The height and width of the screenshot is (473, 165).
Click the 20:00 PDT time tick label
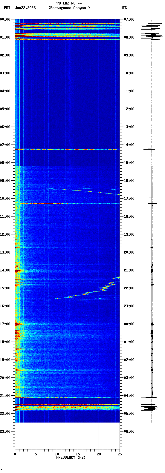click(5, 378)
